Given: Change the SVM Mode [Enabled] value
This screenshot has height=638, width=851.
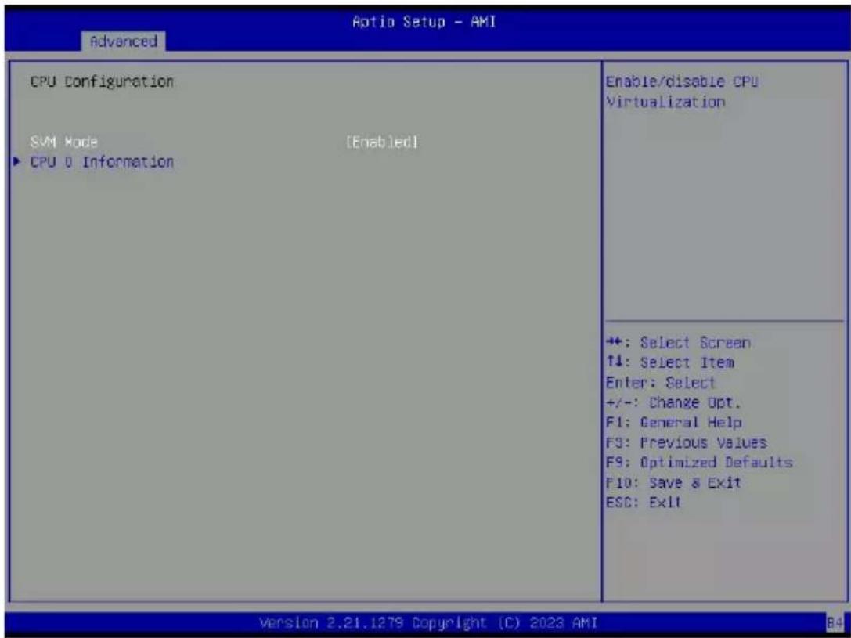Looking at the screenshot, I should 383,142.
